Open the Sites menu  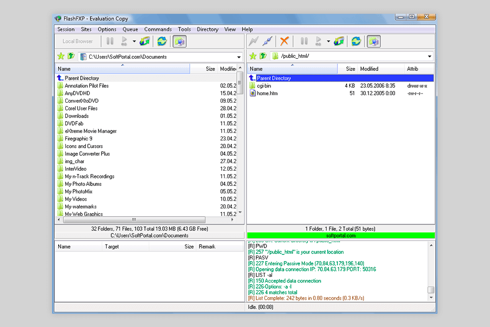pos(86,29)
